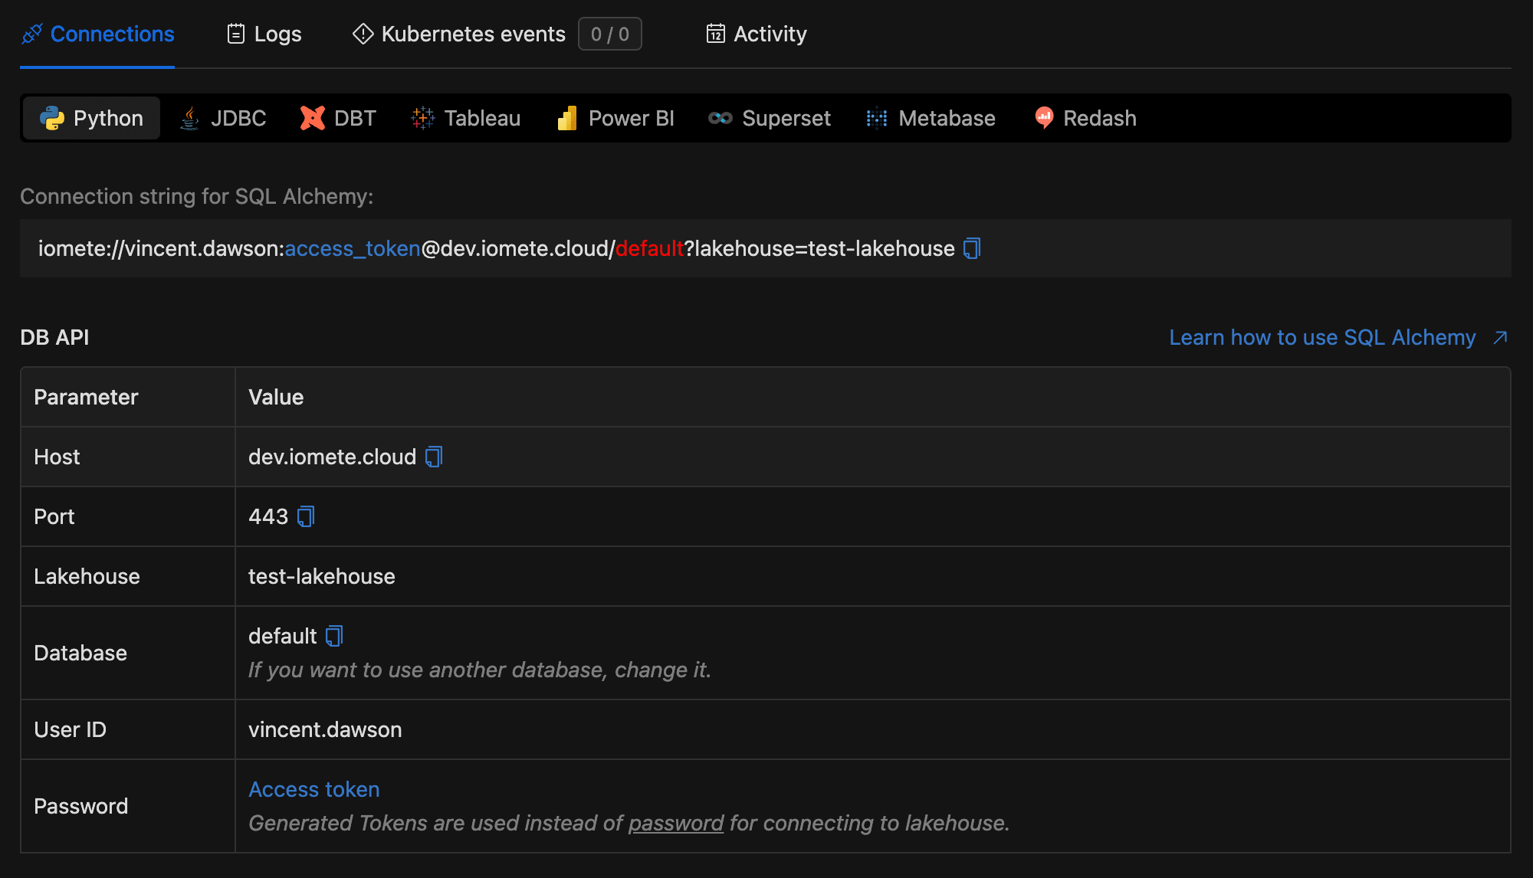The image size is (1533, 878).
Task: Click the Superset infinity logo icon
Action: (721, 118)
